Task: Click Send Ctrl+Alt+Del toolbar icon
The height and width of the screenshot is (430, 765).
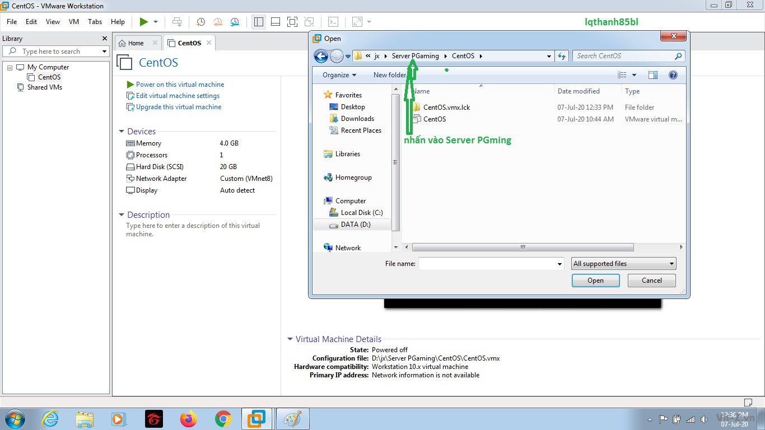Action: coord(177,22)
